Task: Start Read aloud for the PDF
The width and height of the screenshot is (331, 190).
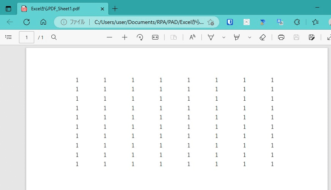Action: (192, 37)
